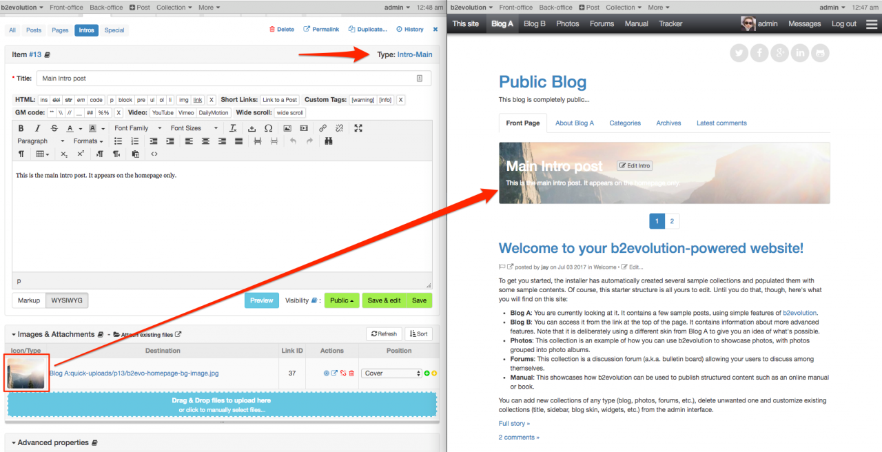Viewport: 882px width, 452px height.
Task: Open the Latest comments tab
Action: click(x=721, y=123)
